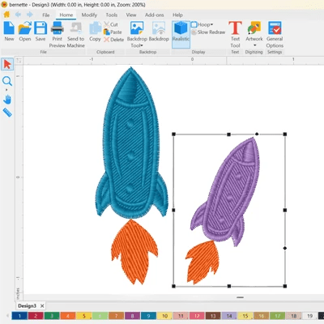
Task: Paste from clipboard
Action: click(113, 32)
